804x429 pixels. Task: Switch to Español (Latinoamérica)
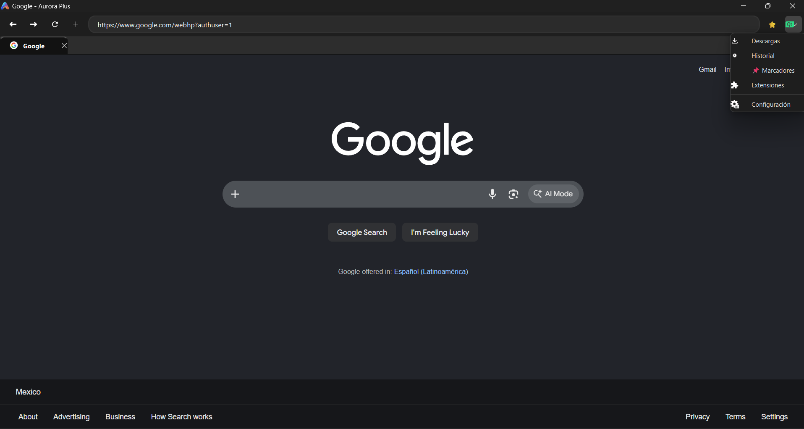tap(431, 271)
